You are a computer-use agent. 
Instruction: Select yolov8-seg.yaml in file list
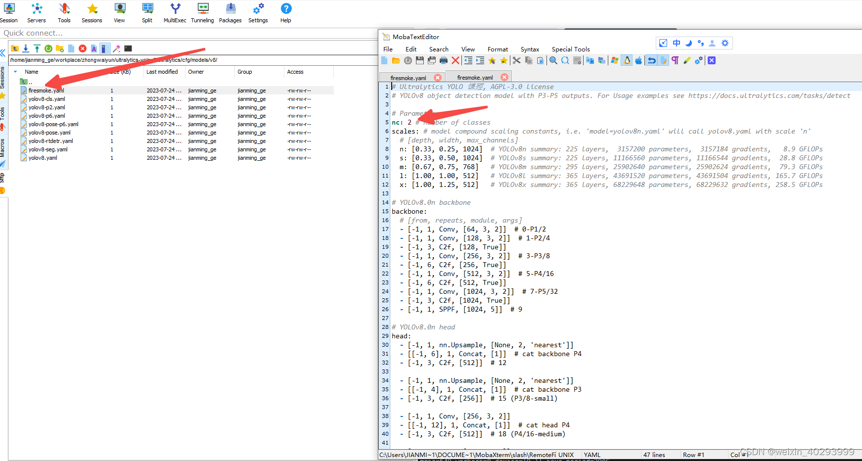[48, 149]
